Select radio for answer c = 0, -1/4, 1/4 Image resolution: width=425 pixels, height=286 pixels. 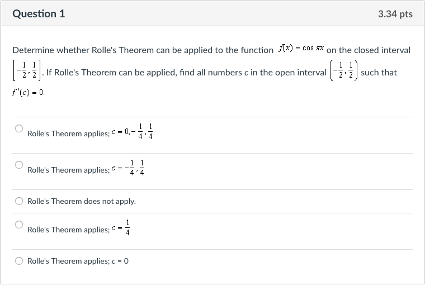tap(19, 129)
